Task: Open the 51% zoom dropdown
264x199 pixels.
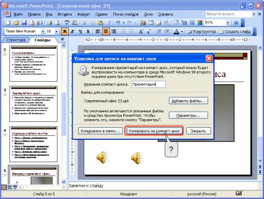Action: click(228, 23)
